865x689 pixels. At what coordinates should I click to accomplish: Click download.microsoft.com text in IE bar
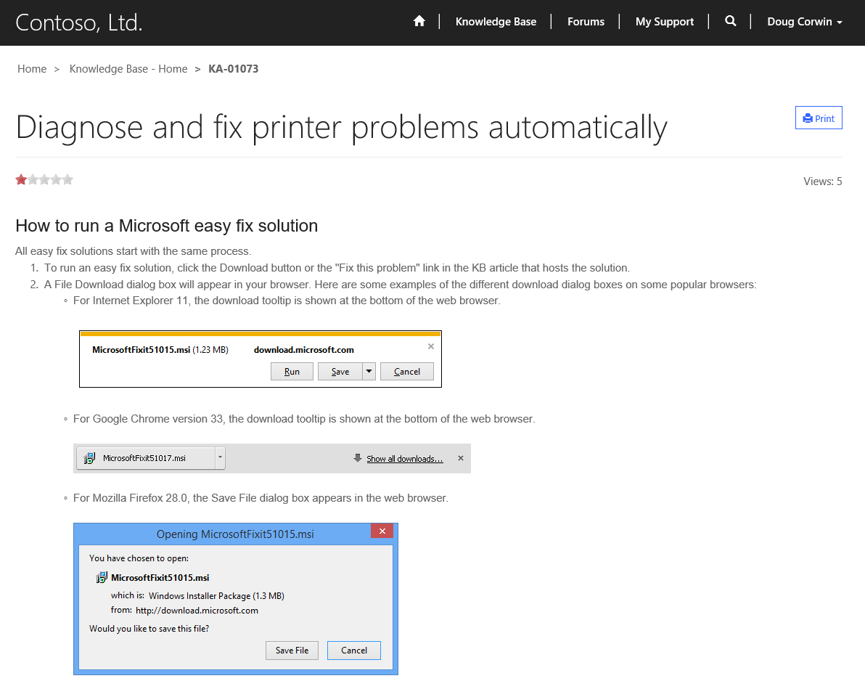tap(304, 350)
